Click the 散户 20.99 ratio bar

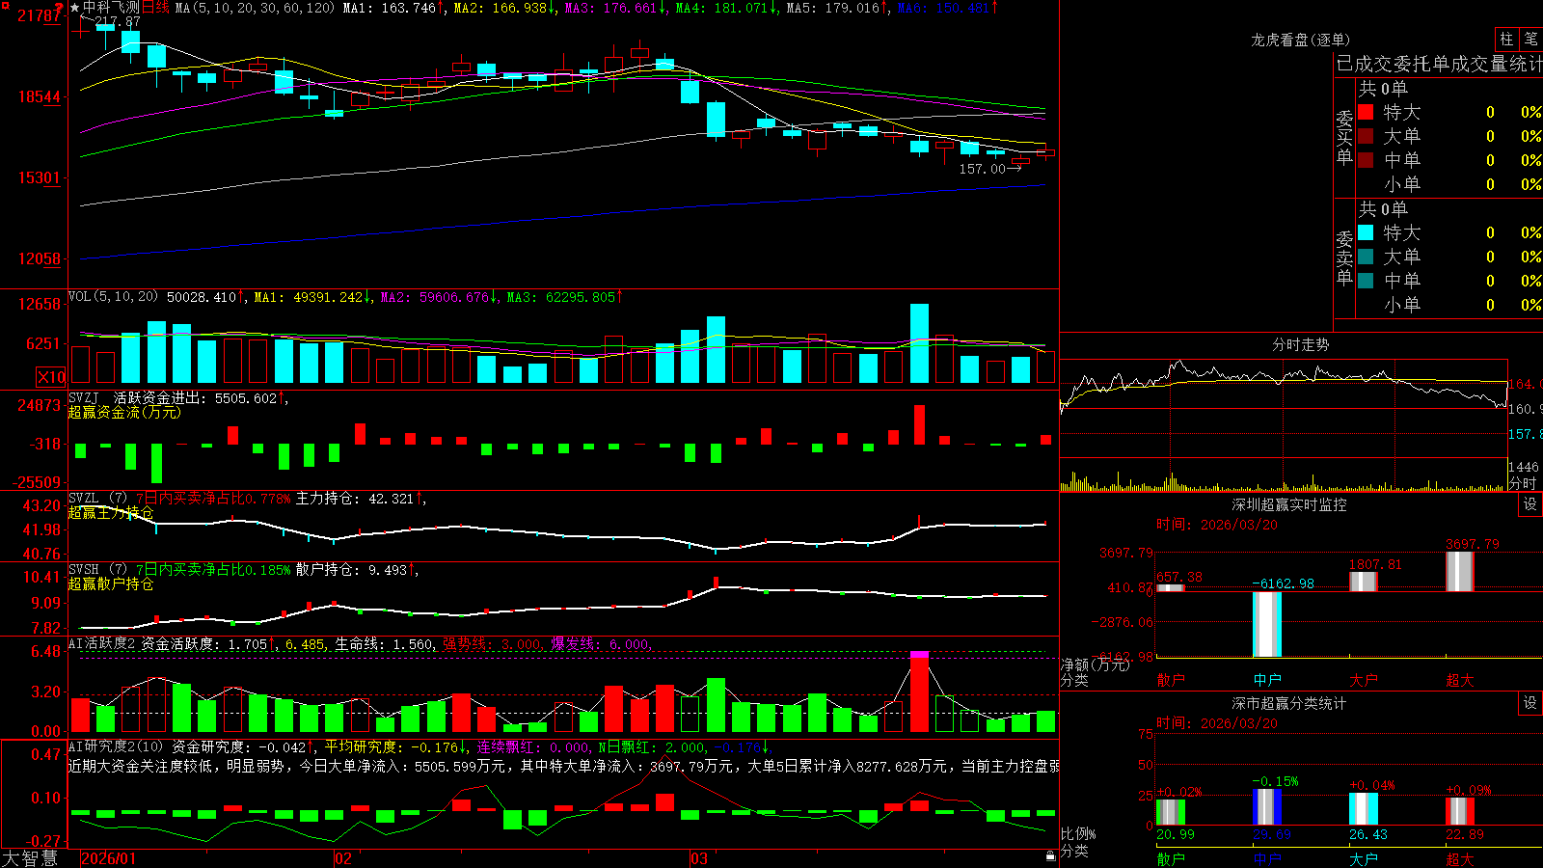click(x=1171, y=812)
